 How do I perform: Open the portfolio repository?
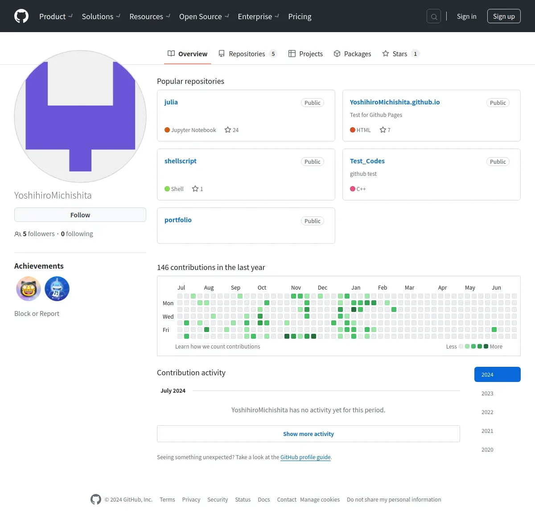pyautogui.click(x=178, y=220)
